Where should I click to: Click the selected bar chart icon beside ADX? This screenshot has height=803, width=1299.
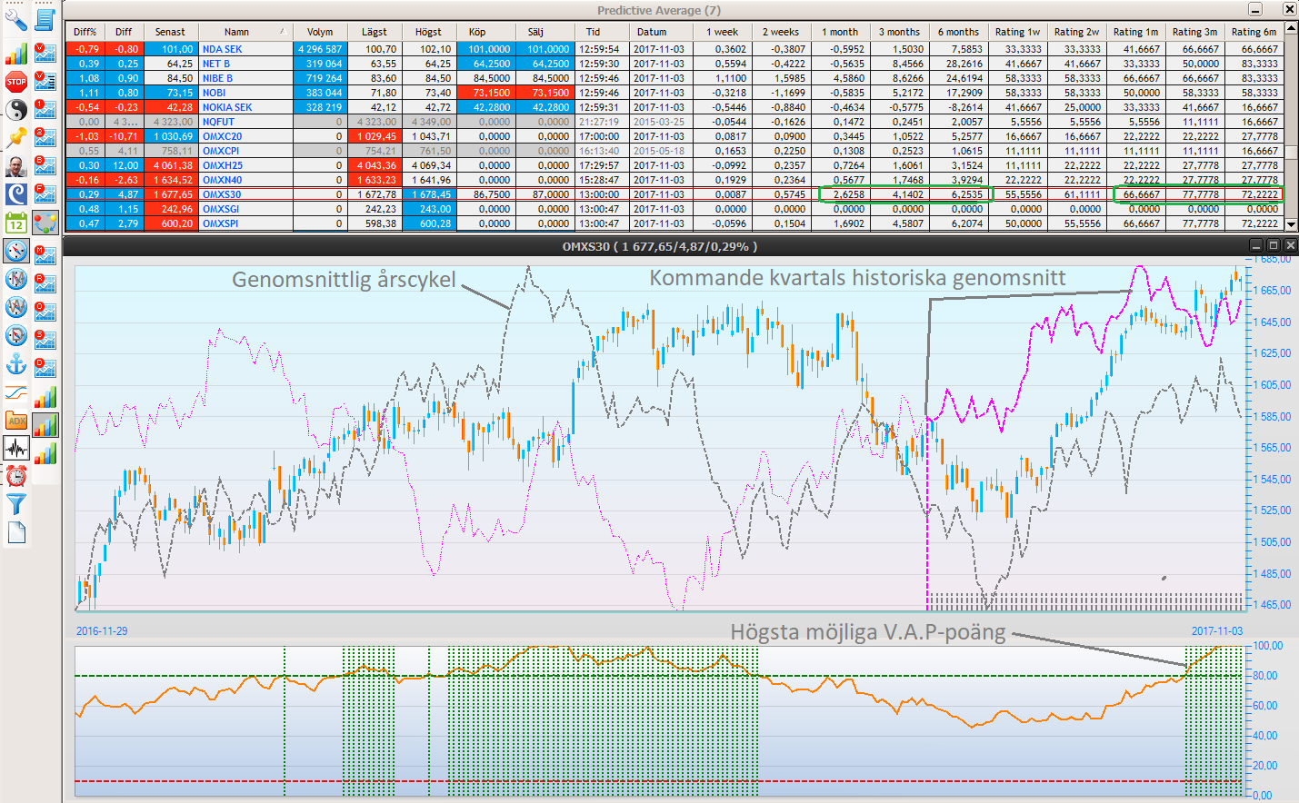(x=45, y=424)
